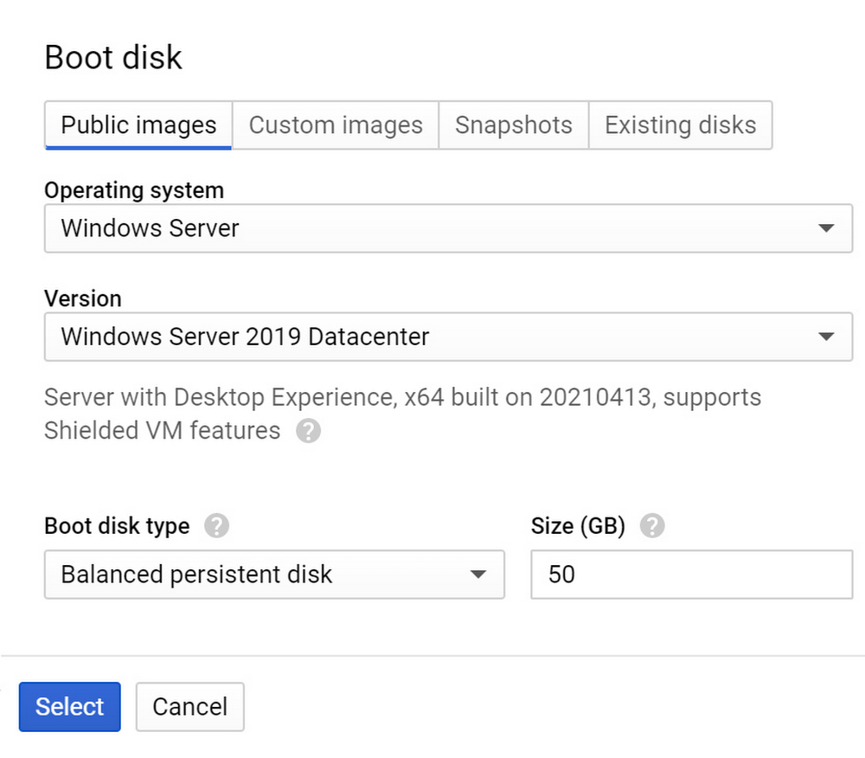
Task: Confirm with the Select button
Action: coord(69,707)
